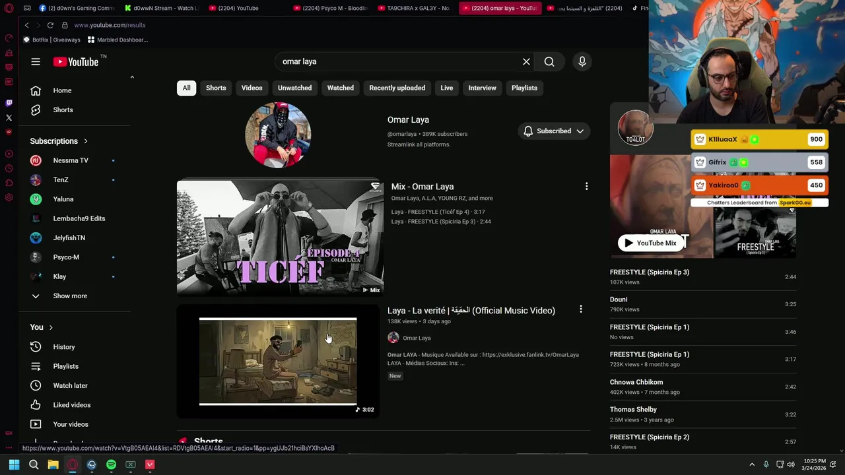Open Lembacha9 Edits subscription
845x475 pixels.
coord(79,218)
